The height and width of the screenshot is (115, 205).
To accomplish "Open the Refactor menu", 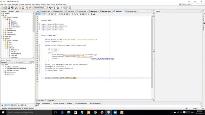I will click(28, 4).
